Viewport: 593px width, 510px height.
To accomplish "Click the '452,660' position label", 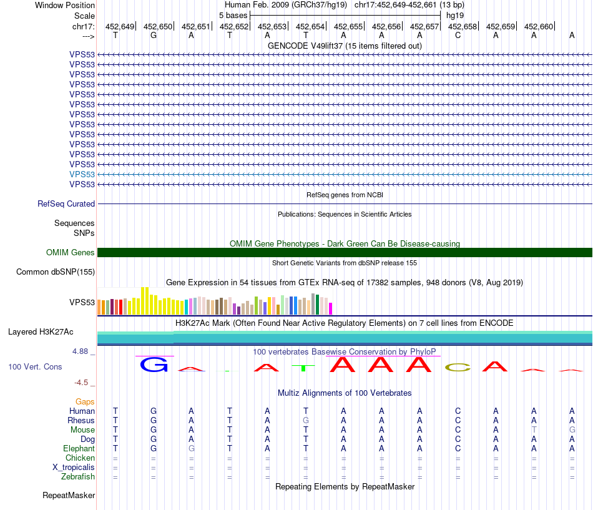I will pos(539,26).
